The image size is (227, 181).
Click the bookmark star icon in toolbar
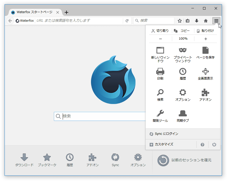(x=180, y=21)
